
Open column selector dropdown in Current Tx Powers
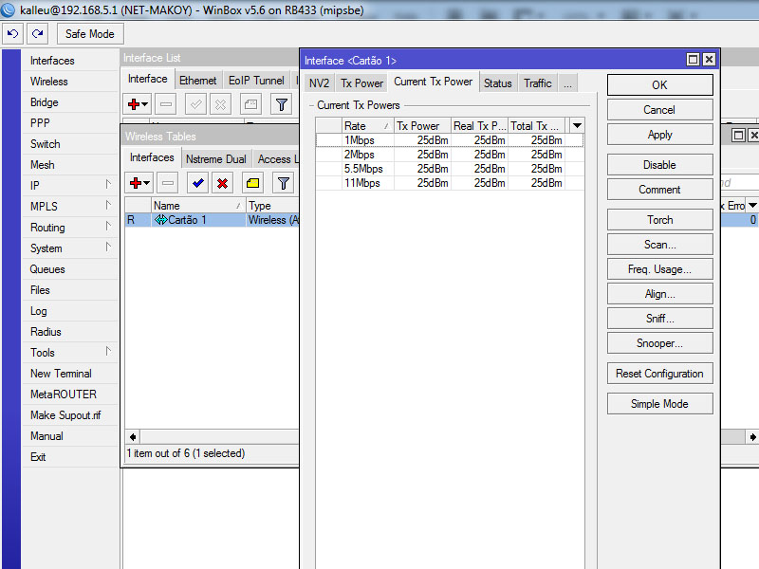(577, 125)
